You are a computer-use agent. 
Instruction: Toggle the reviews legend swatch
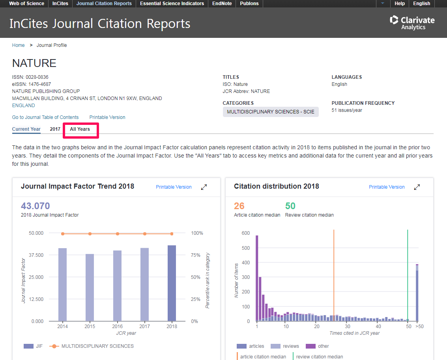(x=275, y=346)
